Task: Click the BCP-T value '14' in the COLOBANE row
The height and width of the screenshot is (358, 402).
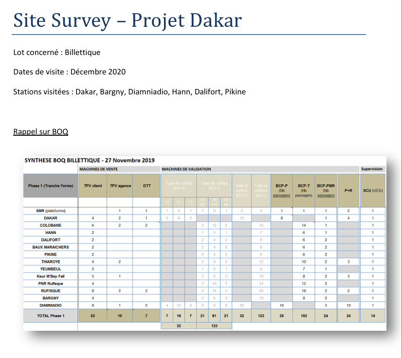Action: coord(304,225)
